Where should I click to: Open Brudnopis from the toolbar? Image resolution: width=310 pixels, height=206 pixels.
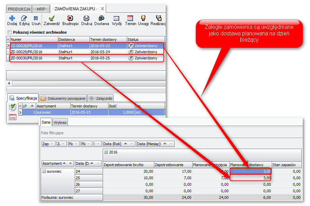pyautogui.click(x=70, y=18)
